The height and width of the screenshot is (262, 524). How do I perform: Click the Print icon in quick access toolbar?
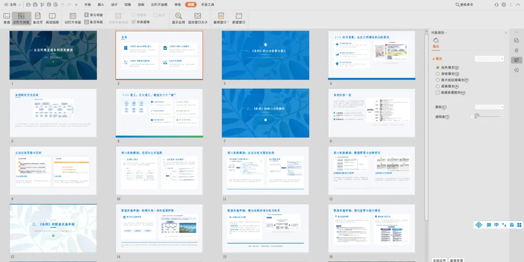(49, 5)
